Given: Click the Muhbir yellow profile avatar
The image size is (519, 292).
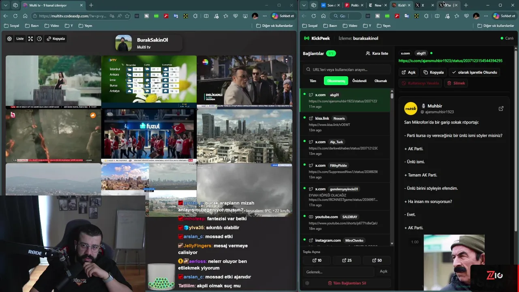Looking at the screenshot, I should coord(411,108).
